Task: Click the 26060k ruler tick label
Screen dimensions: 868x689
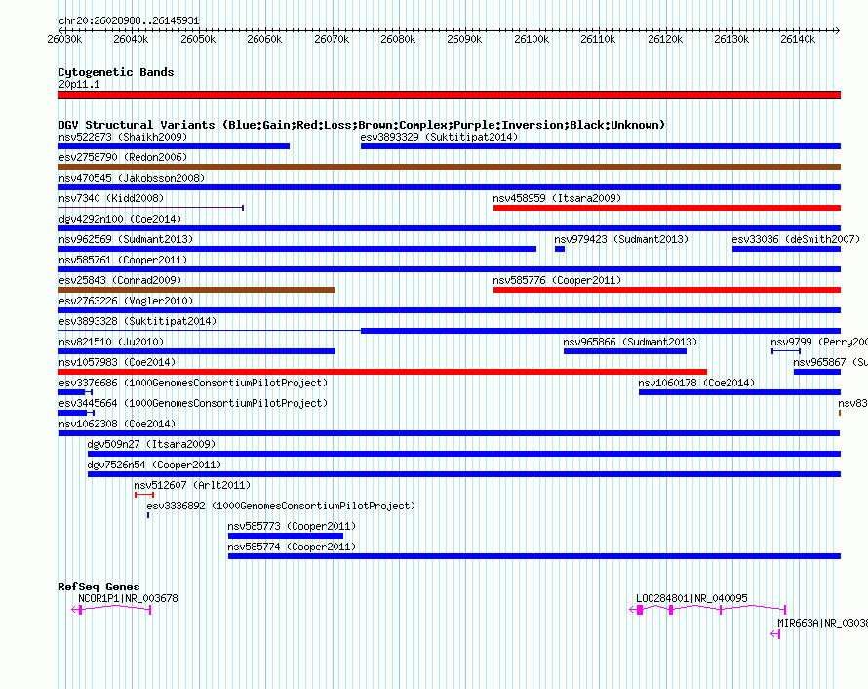Action: click(264, 39)
